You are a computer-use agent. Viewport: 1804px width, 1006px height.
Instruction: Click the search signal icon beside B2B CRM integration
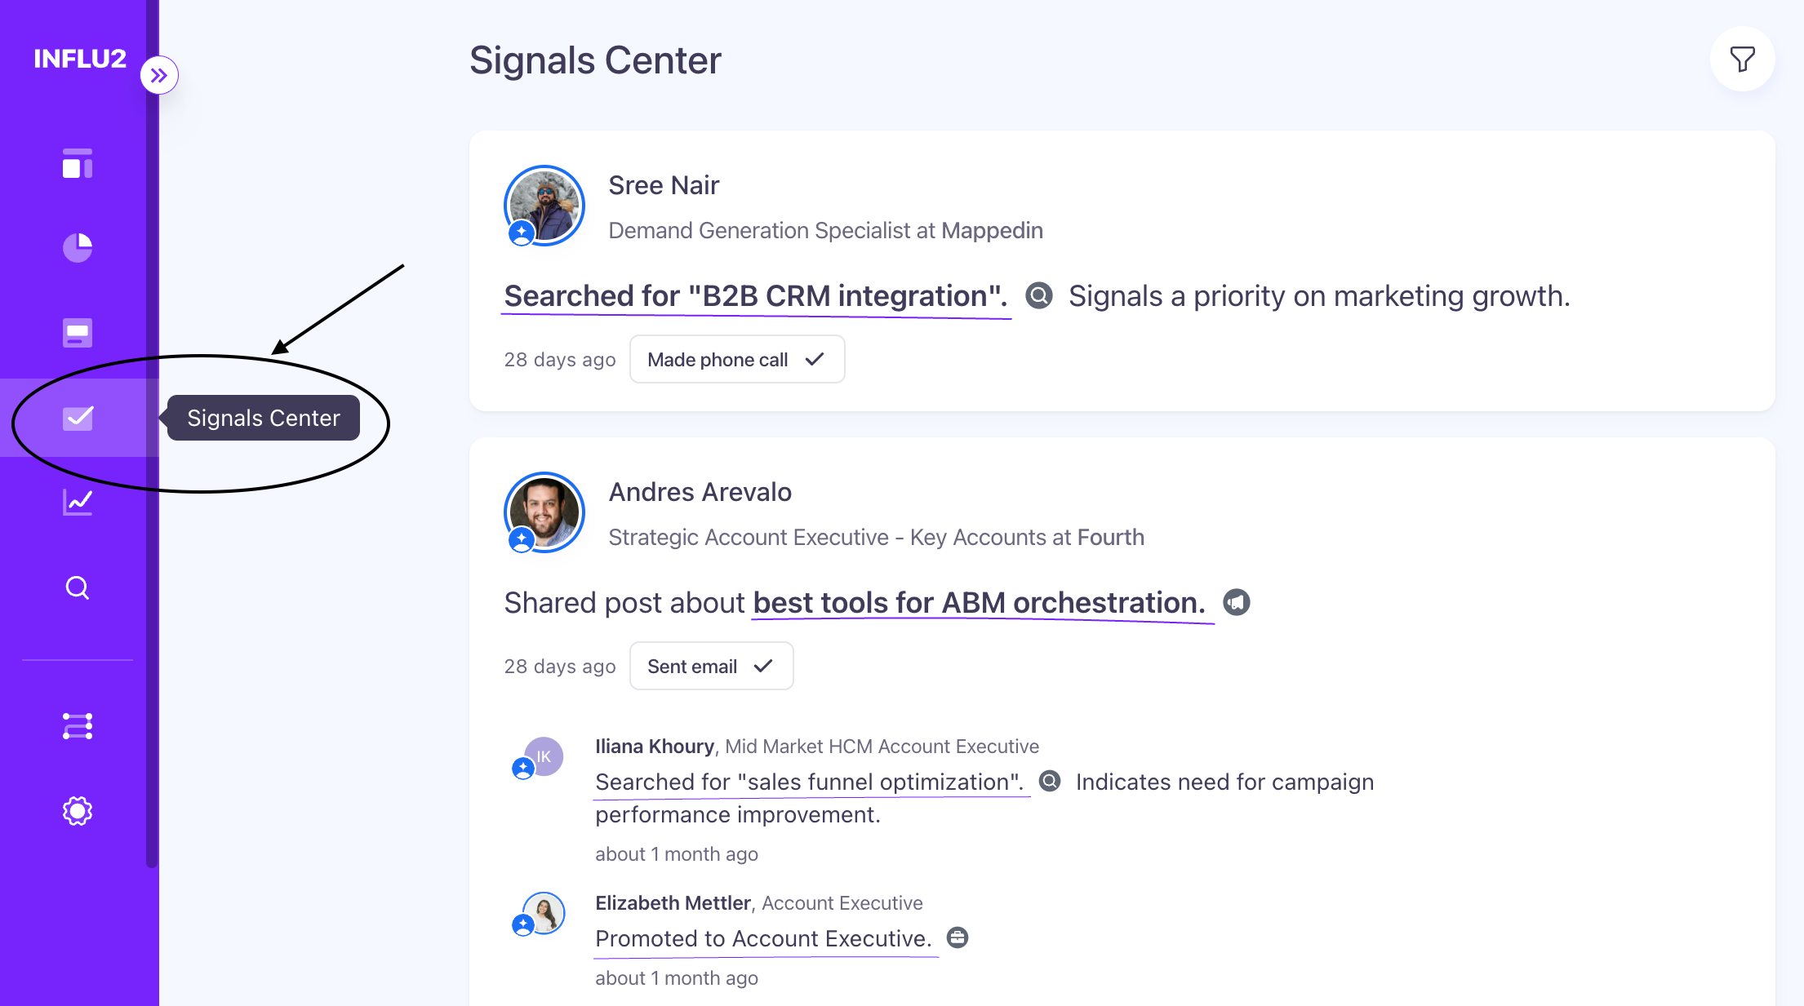(1038, 295)
